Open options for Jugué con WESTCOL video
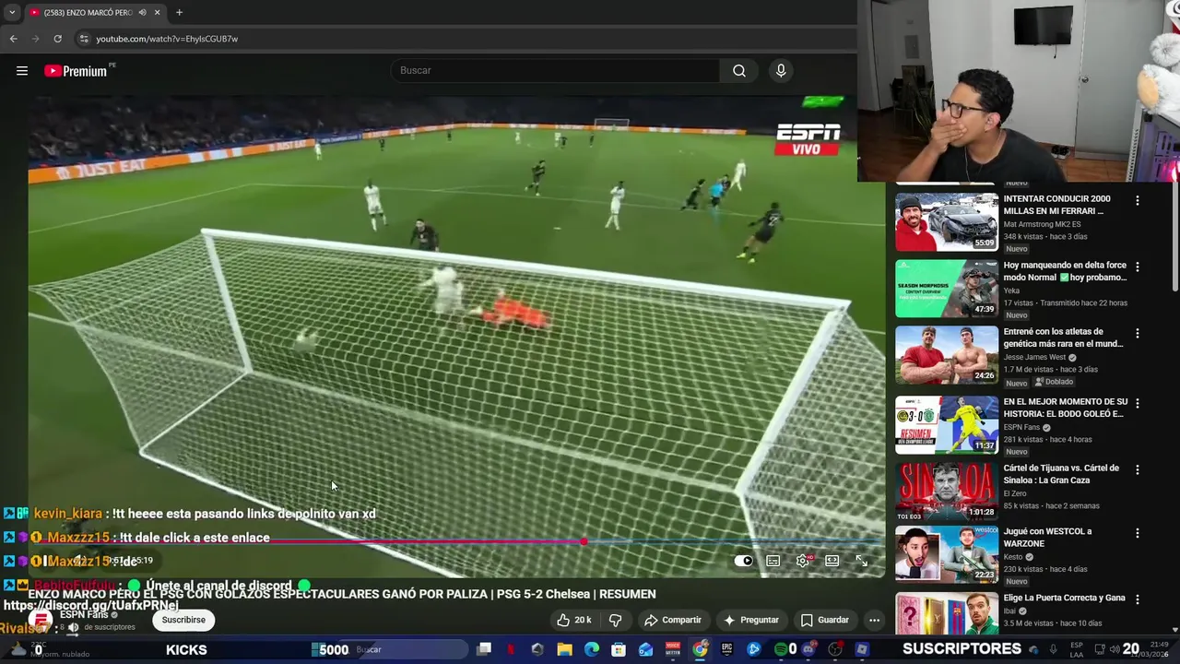The image size is (1180, 664). [1137, 533]
